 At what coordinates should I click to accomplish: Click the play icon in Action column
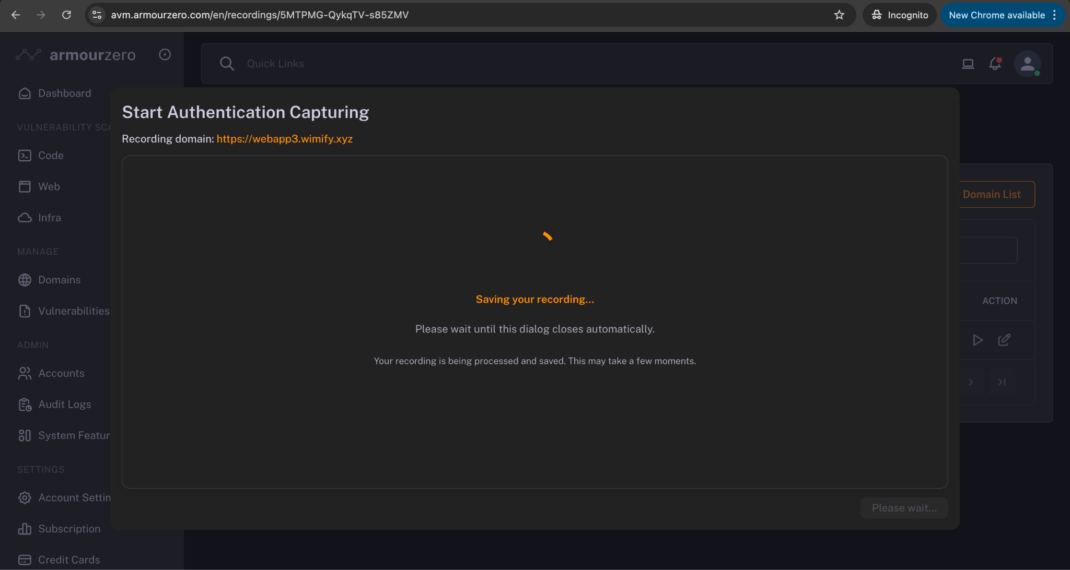978,340
